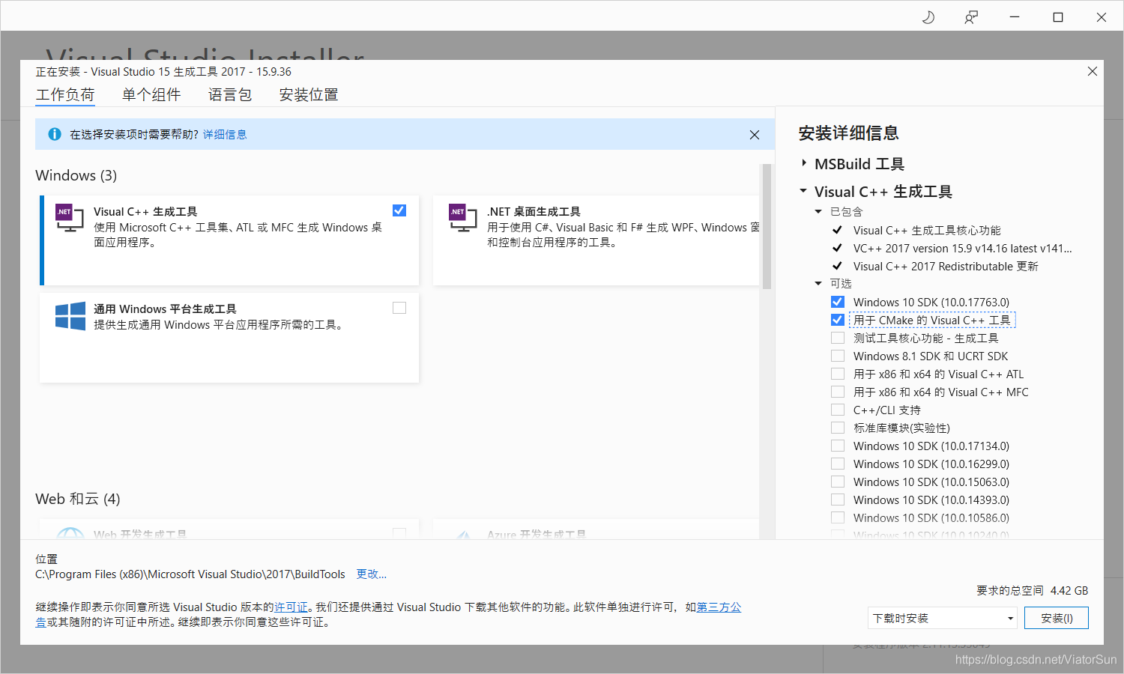The width and height of the screenshot is (1124, 674).
Task: Open the feedback icon in title bar
Action: click(x=971, y=17)
